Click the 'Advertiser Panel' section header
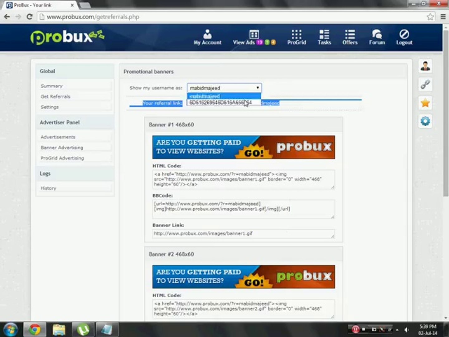The image size is (449, 337). 60,122
